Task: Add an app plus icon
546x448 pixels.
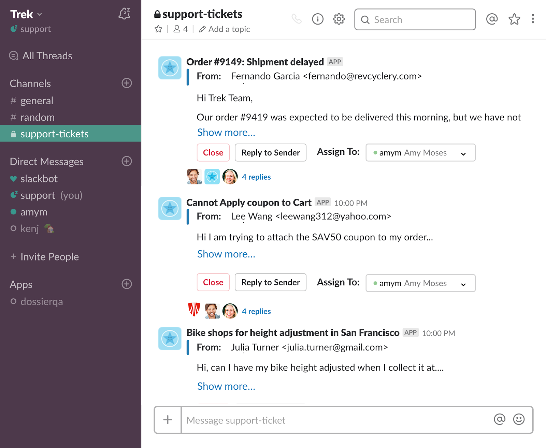Action: click(x=127, y=284)
